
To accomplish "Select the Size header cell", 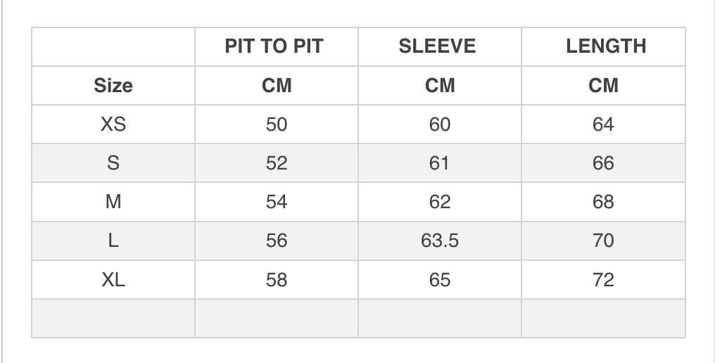I will 113,86.
